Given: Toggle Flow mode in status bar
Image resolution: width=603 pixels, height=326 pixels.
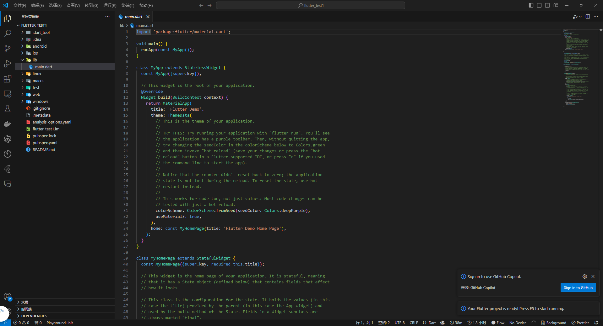Looking at the screenshot, I should point(498,323).
